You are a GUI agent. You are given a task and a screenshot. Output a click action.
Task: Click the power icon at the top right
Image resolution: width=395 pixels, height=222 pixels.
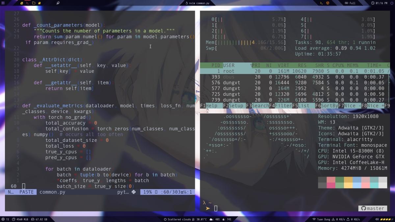(391, 3)
